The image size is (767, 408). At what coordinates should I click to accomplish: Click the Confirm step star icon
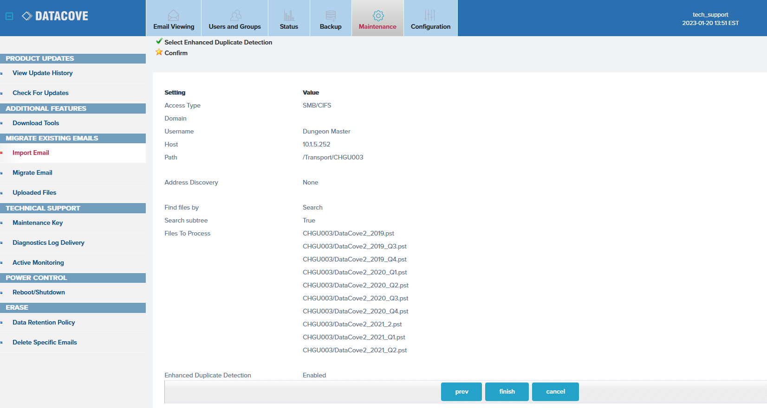click(x=159, y=52)
